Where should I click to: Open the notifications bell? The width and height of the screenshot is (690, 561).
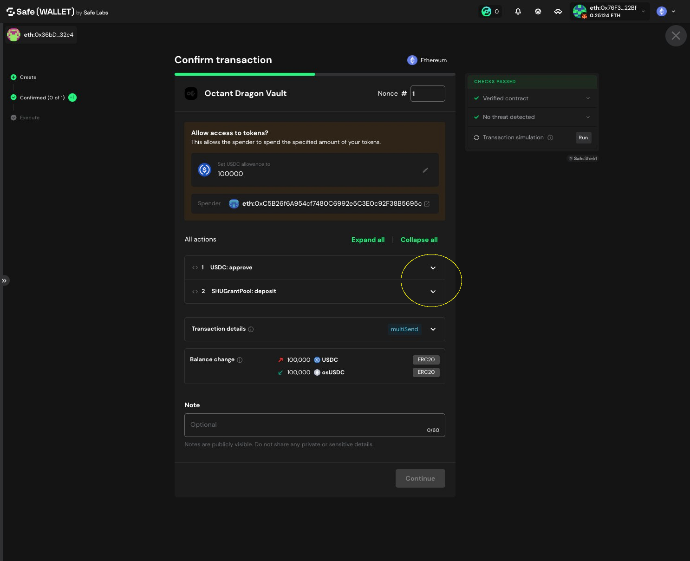pos(518,12)
